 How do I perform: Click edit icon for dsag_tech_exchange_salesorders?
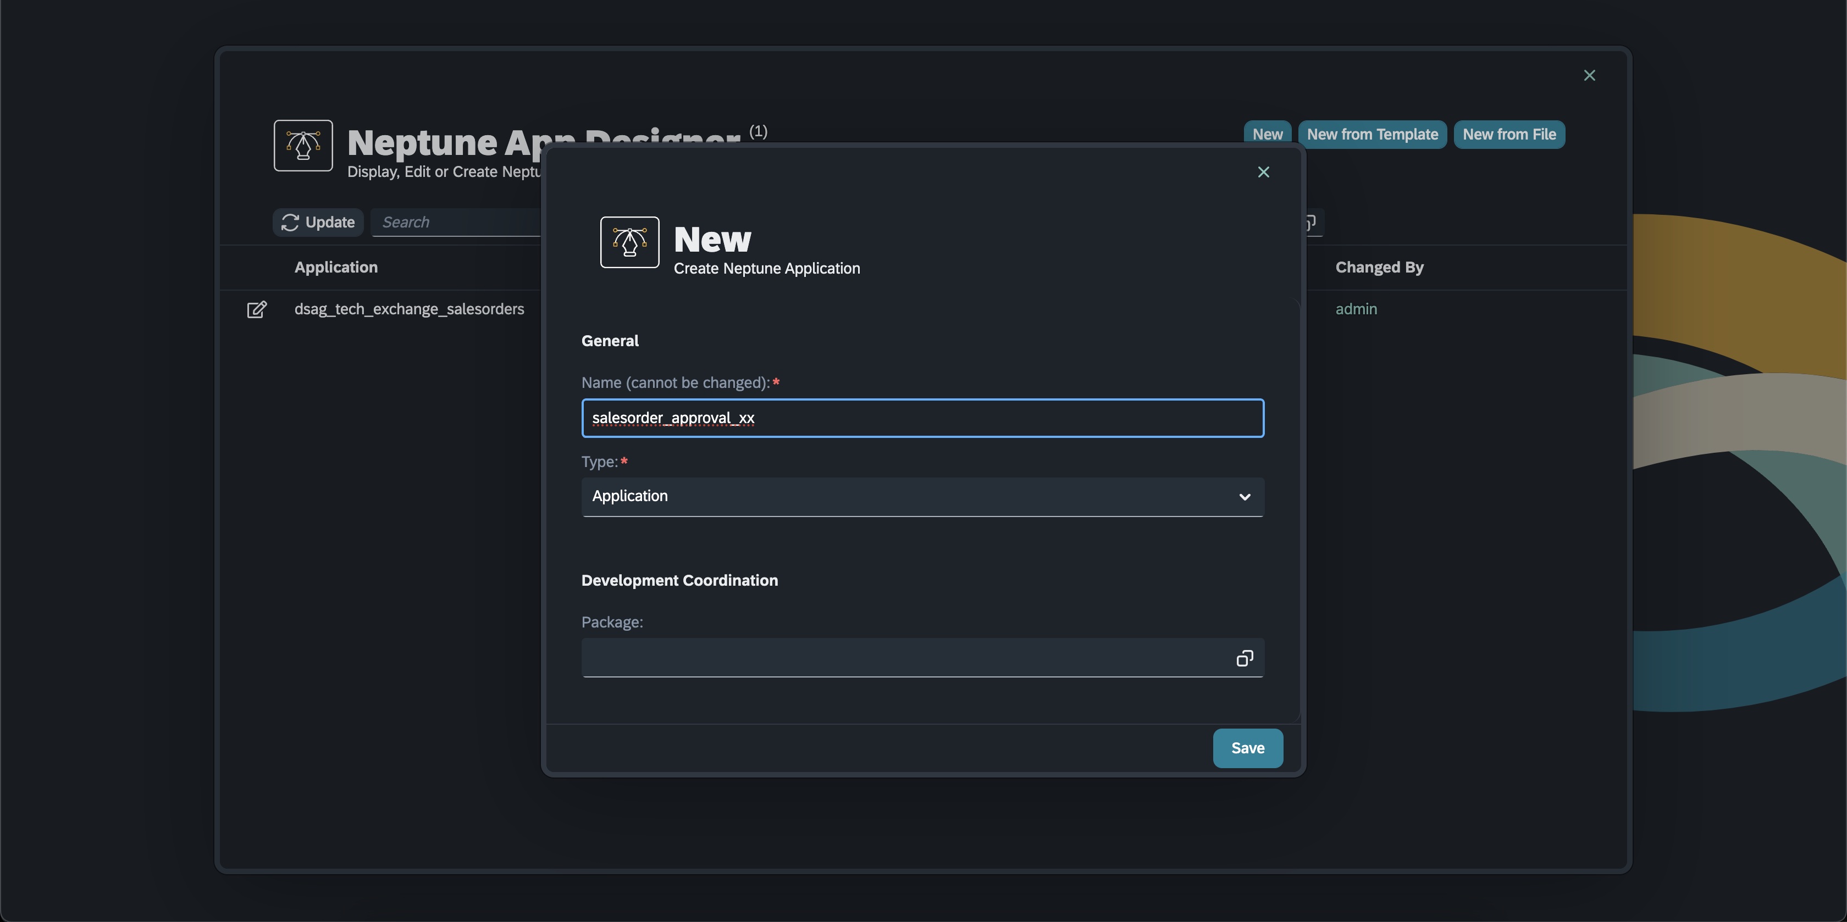point(257,309)
